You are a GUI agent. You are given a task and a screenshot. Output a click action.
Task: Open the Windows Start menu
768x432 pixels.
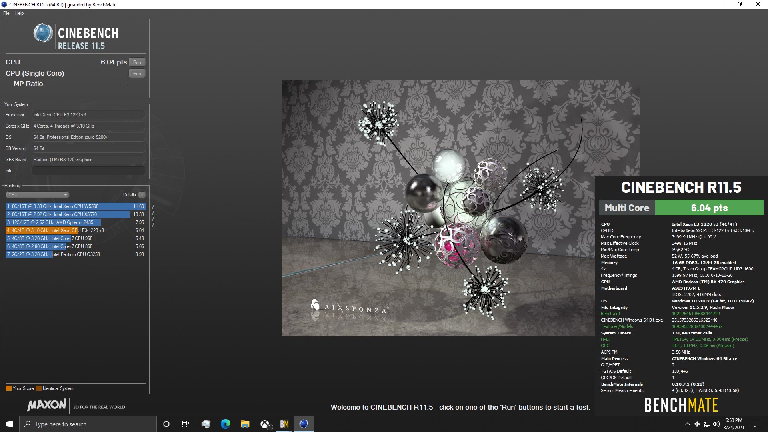(x=10, y=424)
